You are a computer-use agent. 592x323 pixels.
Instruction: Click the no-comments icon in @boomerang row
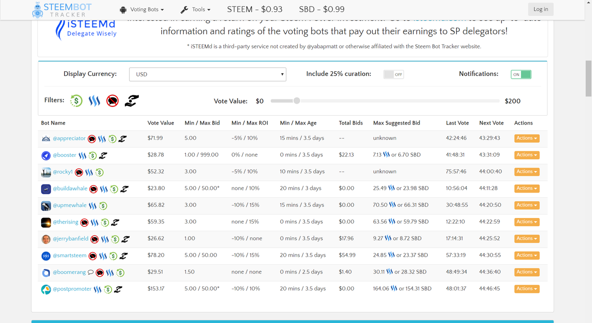pos(99,273)
